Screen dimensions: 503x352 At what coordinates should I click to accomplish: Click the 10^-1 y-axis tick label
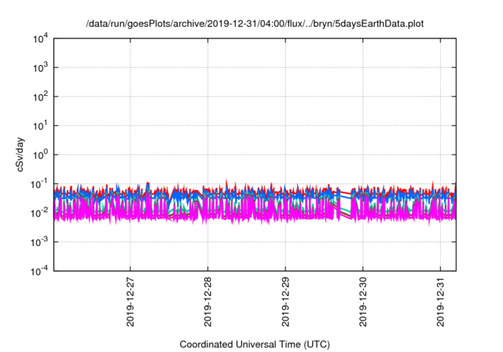tap(40, 185)
